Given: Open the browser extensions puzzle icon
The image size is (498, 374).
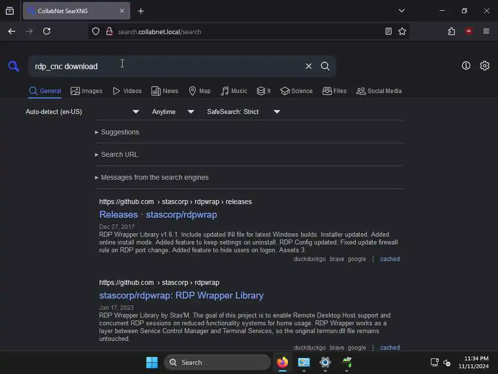Looking at the screenshot, I should pos(451,31).
